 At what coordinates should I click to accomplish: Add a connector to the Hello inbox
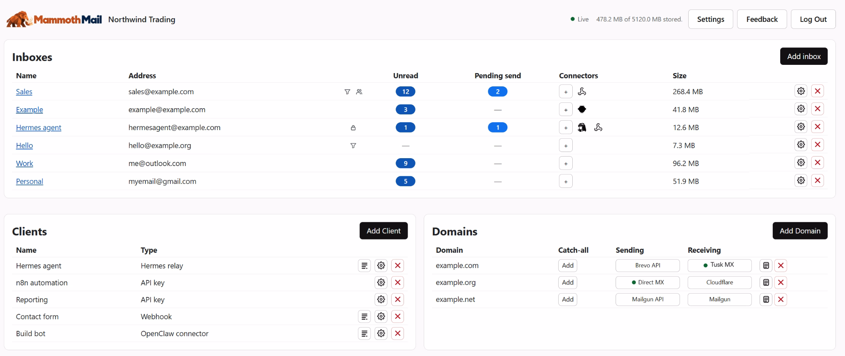pos(566,145)
